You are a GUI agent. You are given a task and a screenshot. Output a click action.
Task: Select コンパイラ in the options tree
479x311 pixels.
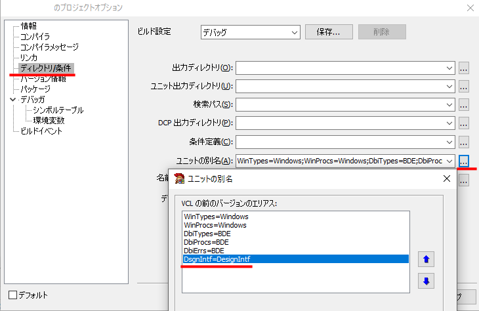35,37
